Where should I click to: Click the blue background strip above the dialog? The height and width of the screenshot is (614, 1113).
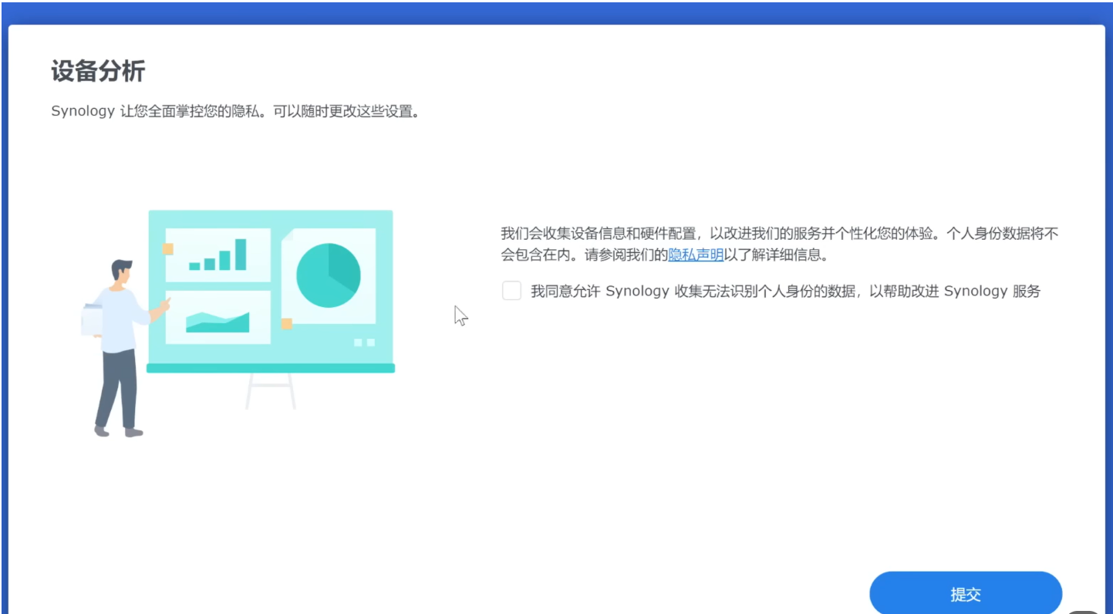pyautogui.click(x=555, y=12)
